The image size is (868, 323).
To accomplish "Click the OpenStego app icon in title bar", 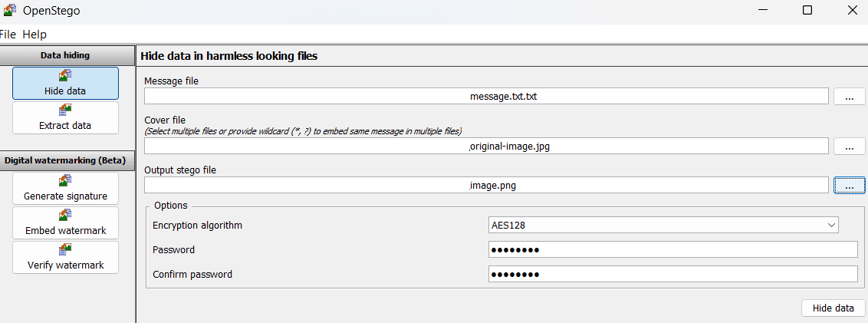I will tap(9, 11).
